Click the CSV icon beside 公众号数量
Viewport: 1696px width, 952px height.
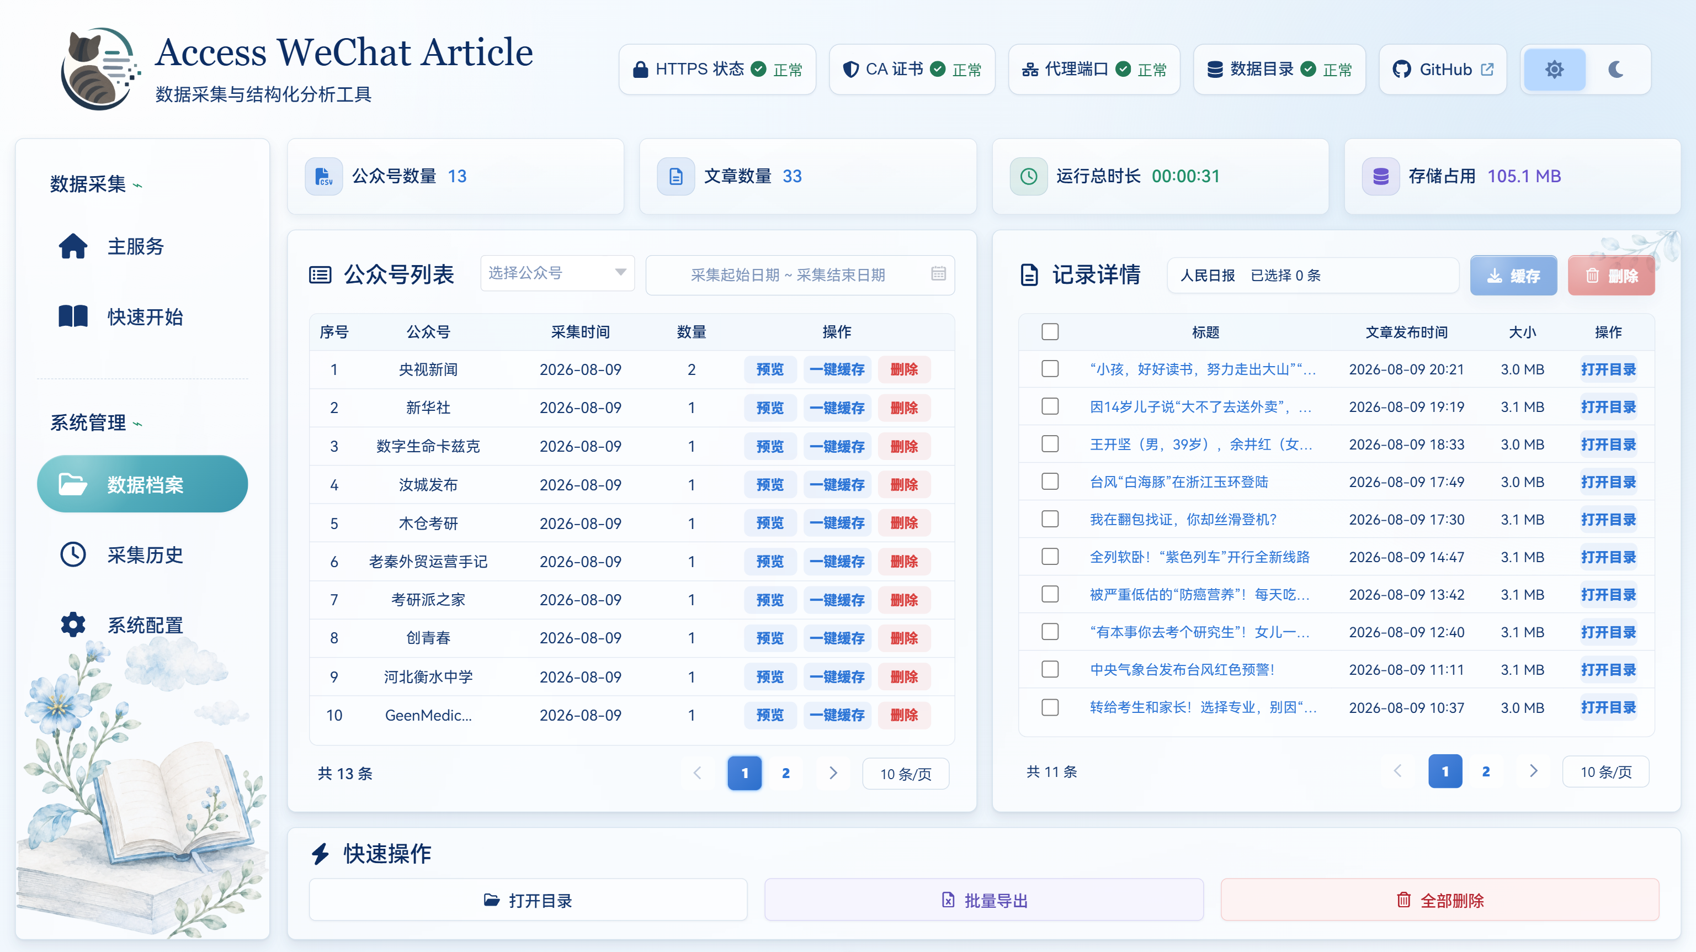(323, 176)
